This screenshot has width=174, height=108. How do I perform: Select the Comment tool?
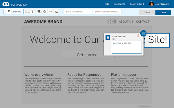(13, 12)
